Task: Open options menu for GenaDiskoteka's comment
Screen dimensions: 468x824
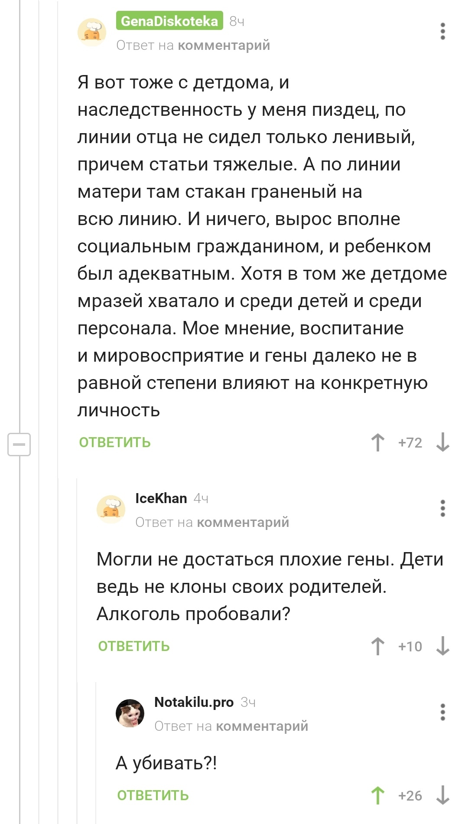Action: coord(442,31)
